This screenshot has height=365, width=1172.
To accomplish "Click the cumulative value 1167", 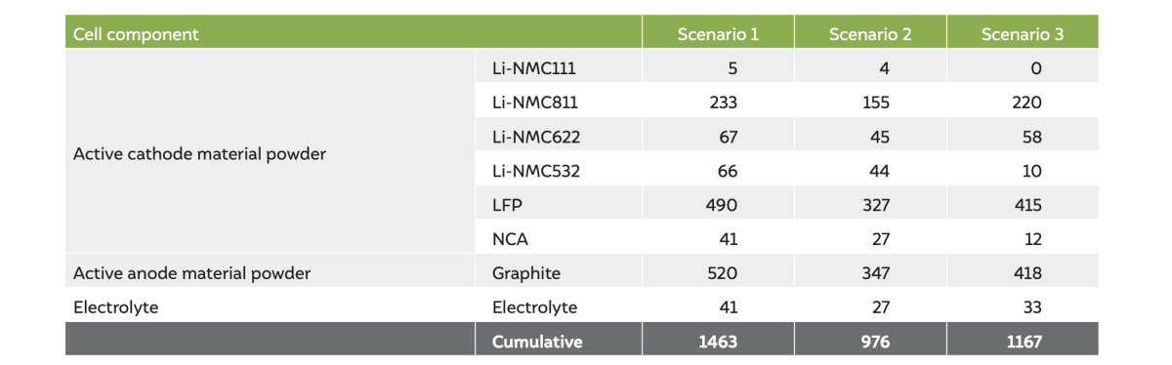I will 1023,342.
